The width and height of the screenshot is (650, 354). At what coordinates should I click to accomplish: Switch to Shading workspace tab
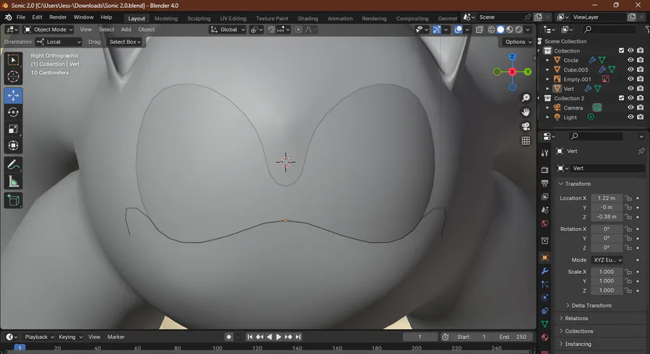click(x=308, y=18)
